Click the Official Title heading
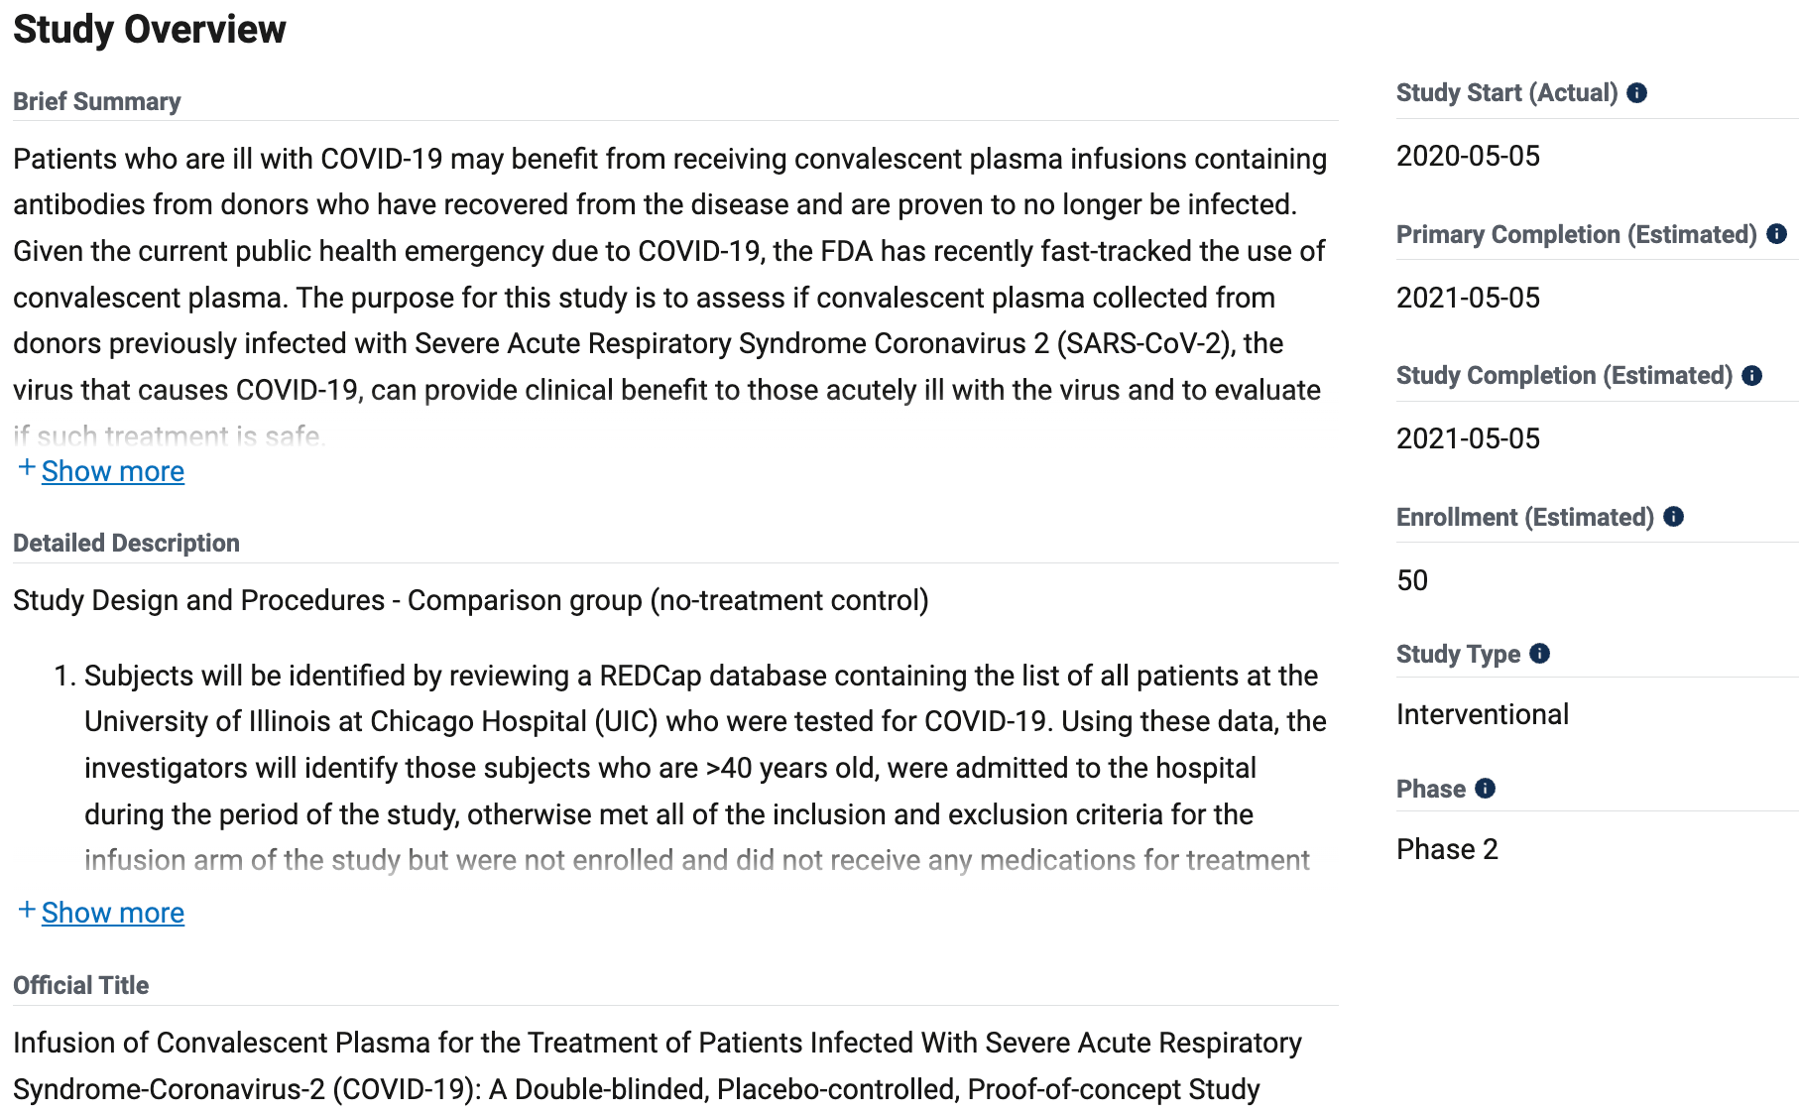 tap(79, 984)
